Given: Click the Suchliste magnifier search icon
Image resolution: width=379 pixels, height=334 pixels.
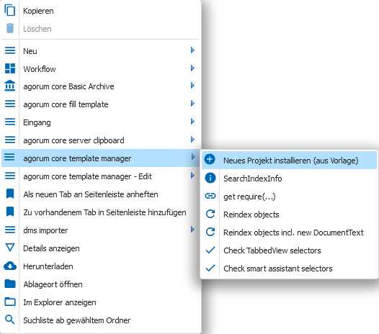Looking at the screenshot, I should tap(10, 320).
